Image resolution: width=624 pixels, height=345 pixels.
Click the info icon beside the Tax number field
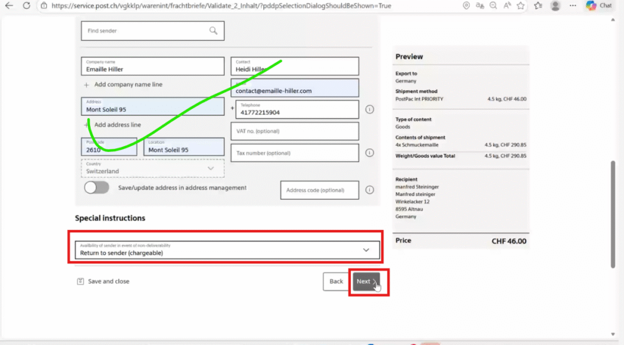pos(369,153)
